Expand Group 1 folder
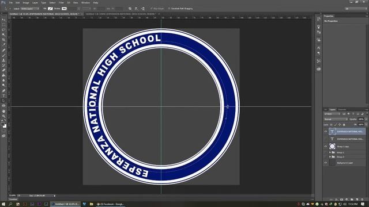 (x=330, y=152)
